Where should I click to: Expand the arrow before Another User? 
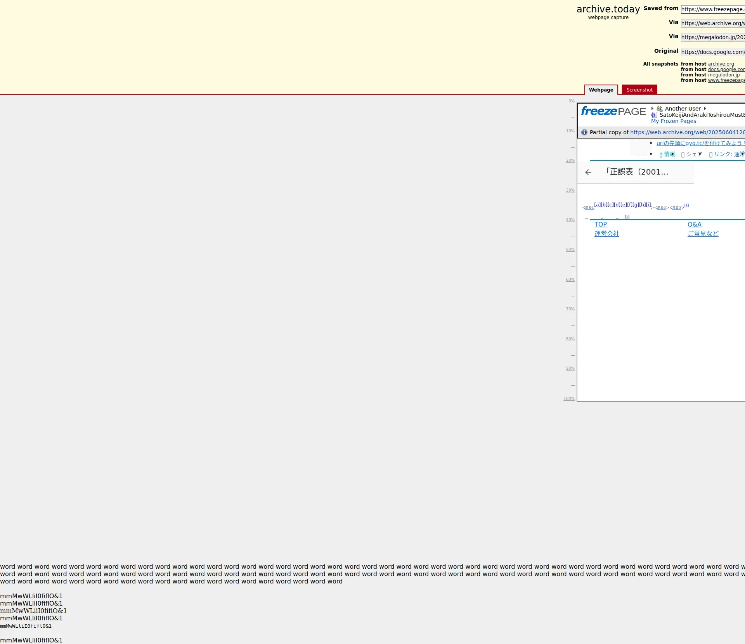(653, 109)
